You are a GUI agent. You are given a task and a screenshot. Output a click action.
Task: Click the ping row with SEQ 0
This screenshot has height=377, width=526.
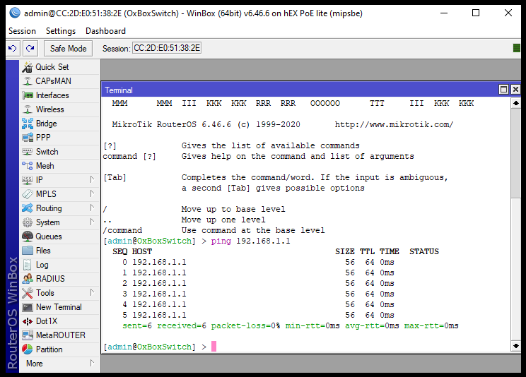(x=258, y=262)
